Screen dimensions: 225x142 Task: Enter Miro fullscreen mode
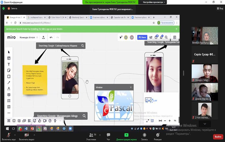click(148, 121)
